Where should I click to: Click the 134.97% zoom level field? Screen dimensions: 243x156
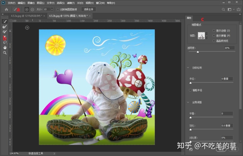[14, 154]
